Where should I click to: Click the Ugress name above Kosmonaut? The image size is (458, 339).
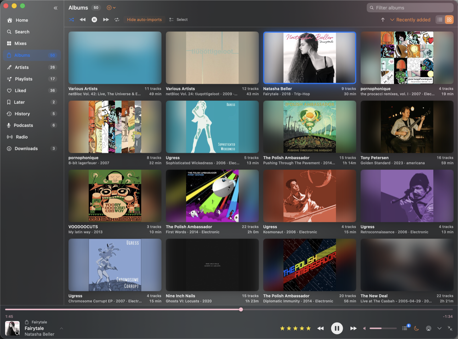pyautogui.click(x=270, y=227)
